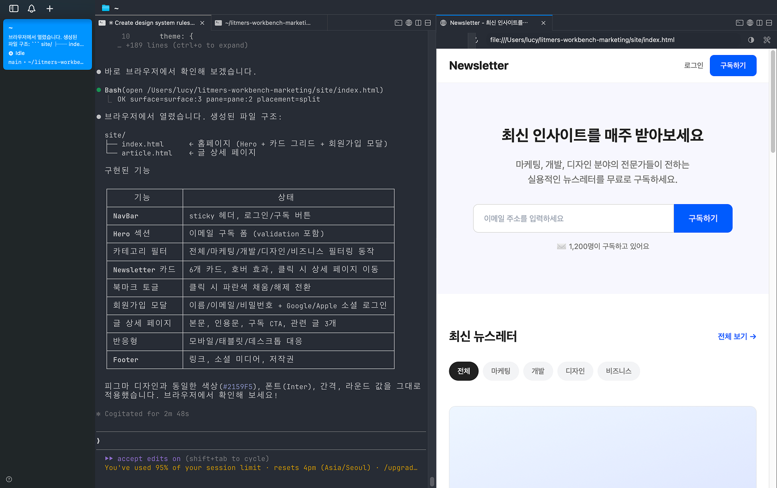
Task: Click the terminal icon on Create design system tab
Action: point(102,23)
